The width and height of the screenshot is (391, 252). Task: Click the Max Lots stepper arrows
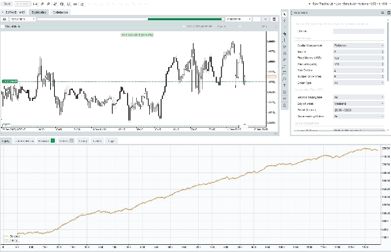pyautogui.click(x=383, y=64)
